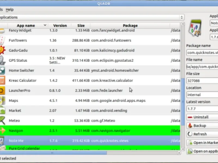The image size is (218, 163).
Task: Sort by Version column header
Action: [x=60, y=26]
